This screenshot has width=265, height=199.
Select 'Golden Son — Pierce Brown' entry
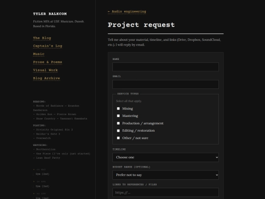(x=54, y=114)
